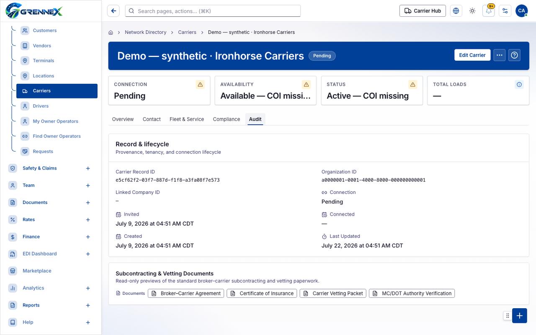Click the drag handle beside plus button

coord(508,316)
